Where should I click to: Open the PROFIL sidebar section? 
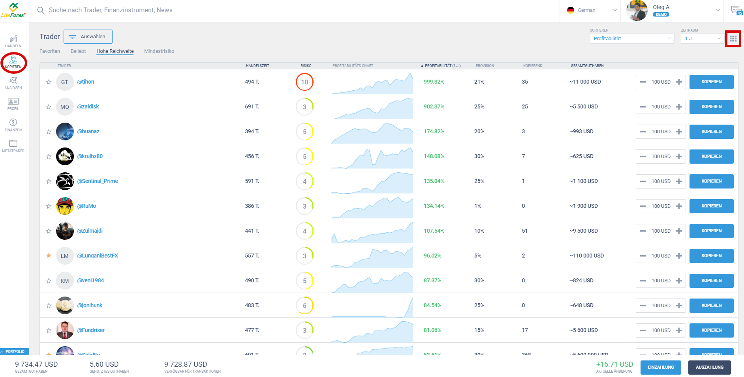[13, 105]
